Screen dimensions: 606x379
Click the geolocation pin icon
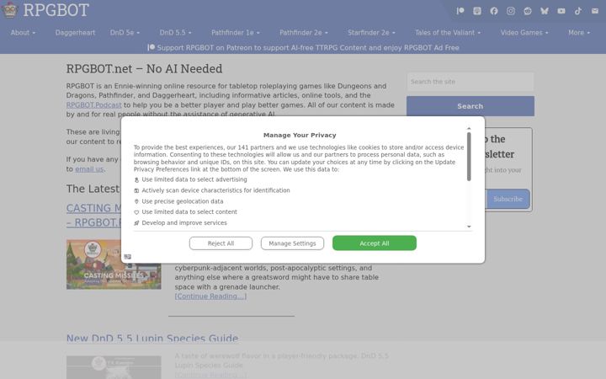(136, 201)
